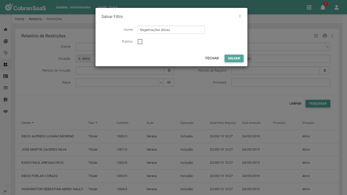Screen dimensions: 347x195
Task: Sort by Tipo column
Action: pyautogui.click(x=93, y=123)
